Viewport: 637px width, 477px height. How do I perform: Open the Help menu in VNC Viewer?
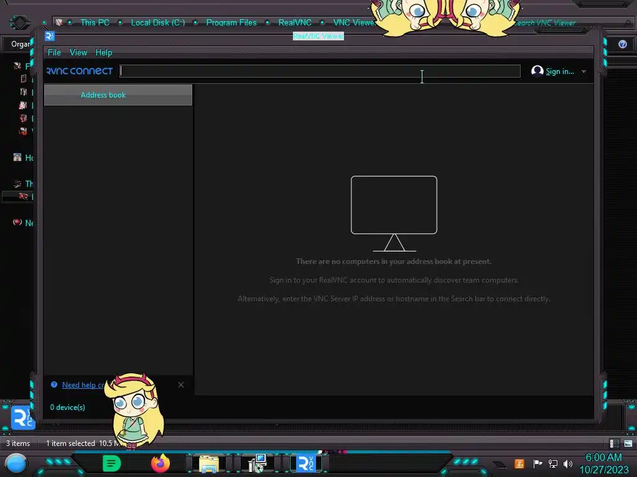[104, 52]
